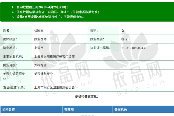Click the 外科专业 practice scope value
Viewport: 174px width, 116px height.
click(40, 65)
